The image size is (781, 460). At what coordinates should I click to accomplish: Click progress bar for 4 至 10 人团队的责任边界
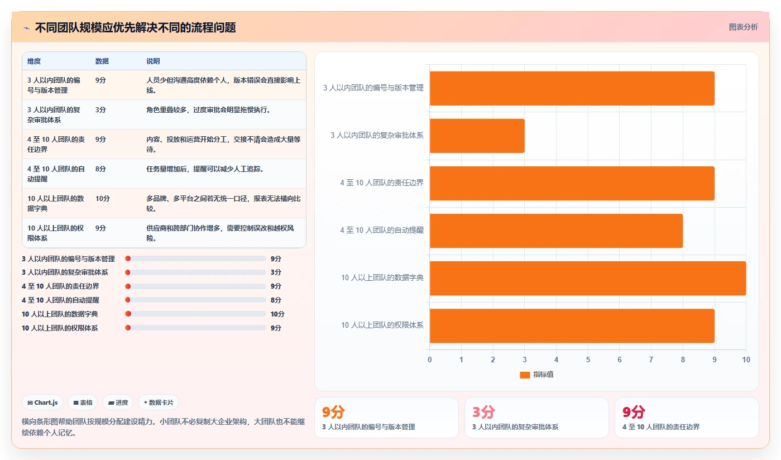coord(196,286)
